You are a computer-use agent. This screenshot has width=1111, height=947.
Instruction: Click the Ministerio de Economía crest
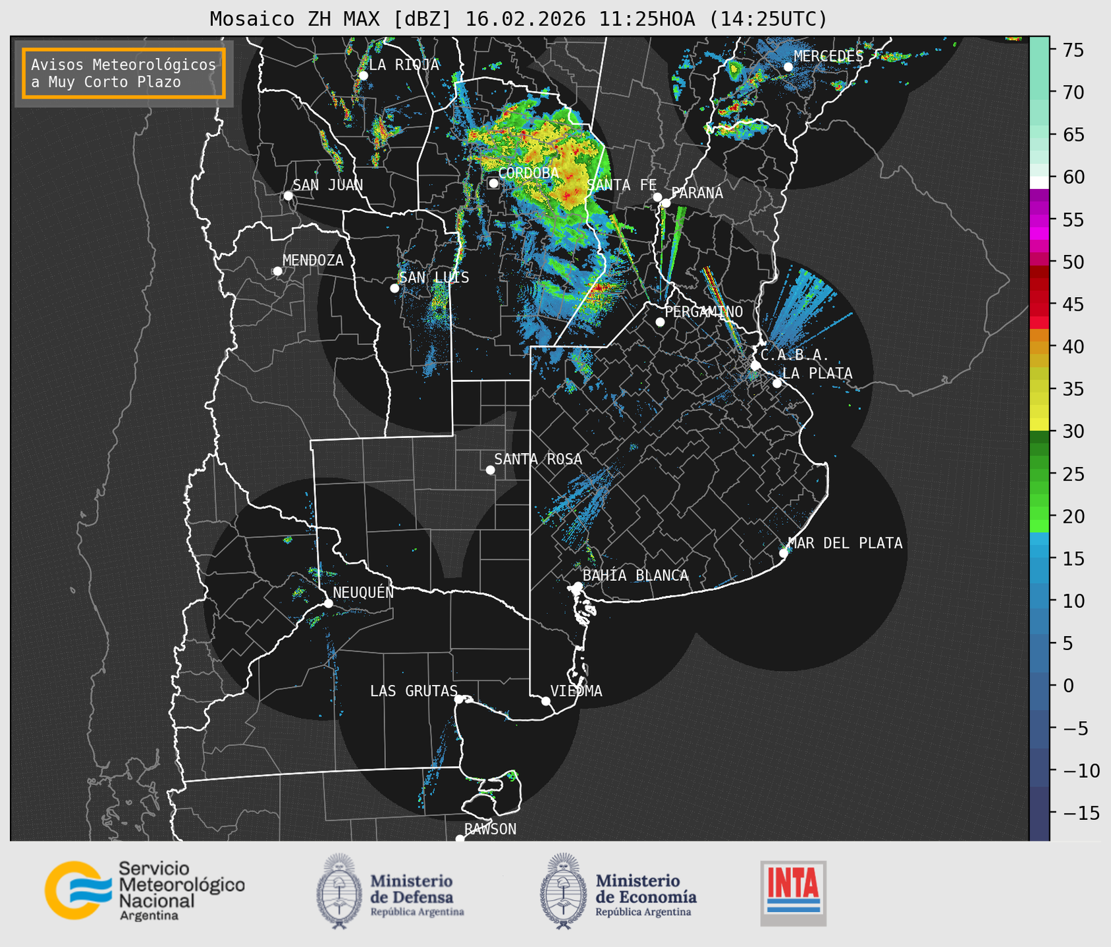563,892
